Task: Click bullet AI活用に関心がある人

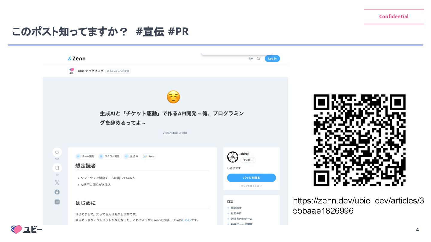Action: 96,185
